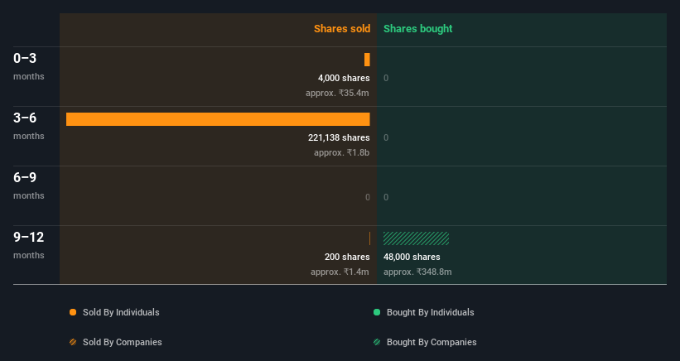Select the Sold By Companies legend label
The width and height of the screenshot is (680, 361).
click(123, 342)
